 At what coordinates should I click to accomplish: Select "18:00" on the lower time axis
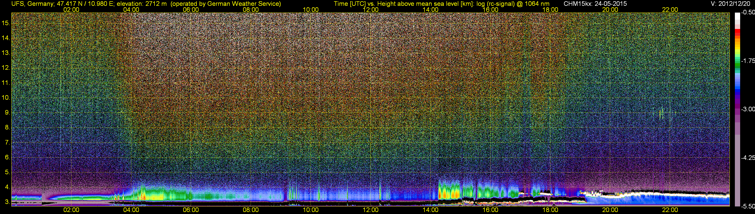click(x=550, y=210)
